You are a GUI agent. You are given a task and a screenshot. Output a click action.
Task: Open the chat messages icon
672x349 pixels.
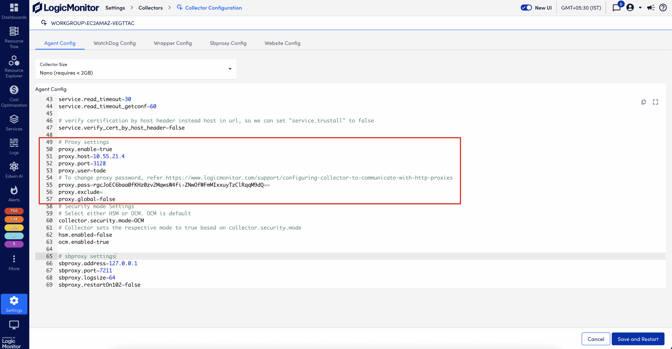click(617, 8)
